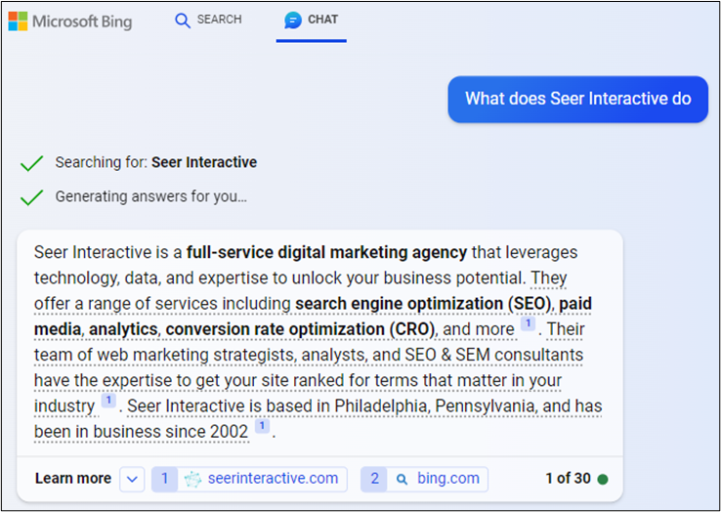Click the "Searching for: Seer Interactive" status line

click(x=156, y=162)
